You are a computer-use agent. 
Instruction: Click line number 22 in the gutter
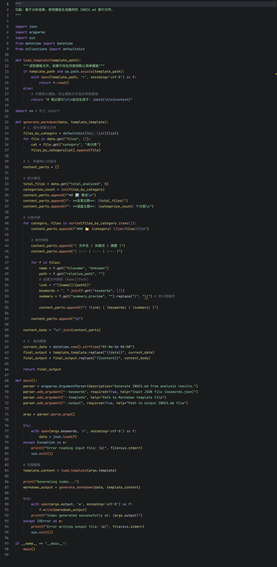coord(7,122)
